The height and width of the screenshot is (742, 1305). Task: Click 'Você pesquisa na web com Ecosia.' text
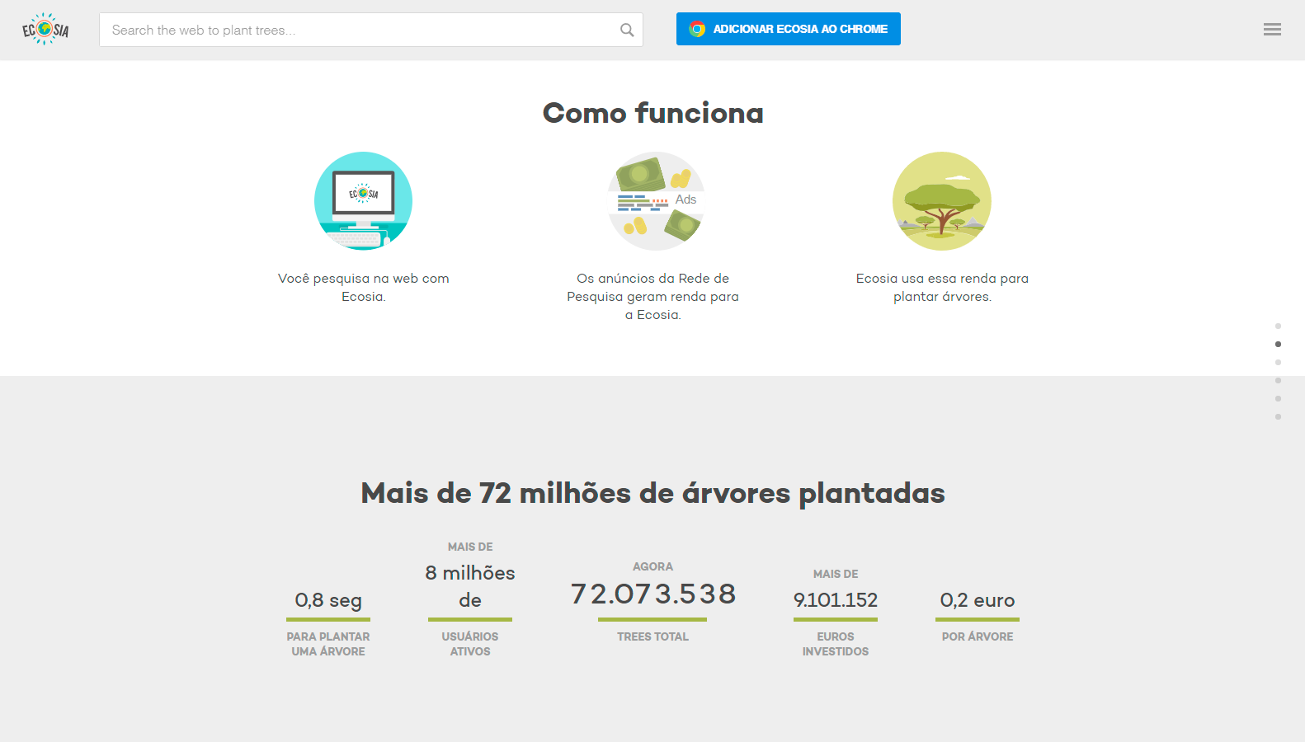[364, 288]
